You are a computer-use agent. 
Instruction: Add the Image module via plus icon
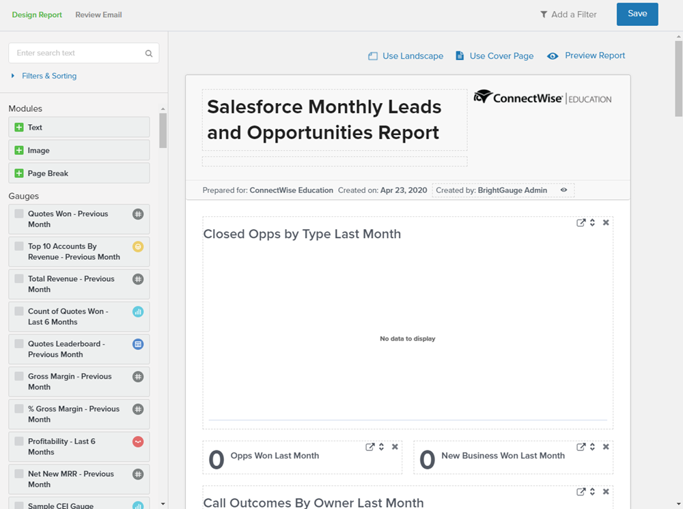click(x=19, y=151)
